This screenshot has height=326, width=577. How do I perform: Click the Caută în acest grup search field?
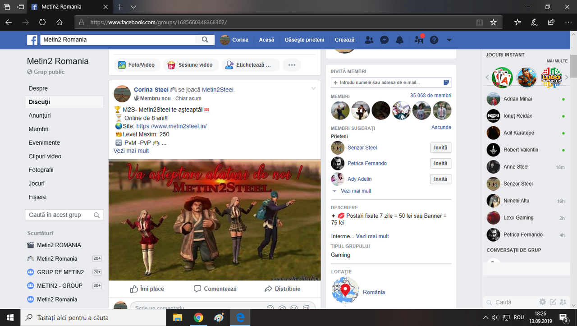click(64, 215)
